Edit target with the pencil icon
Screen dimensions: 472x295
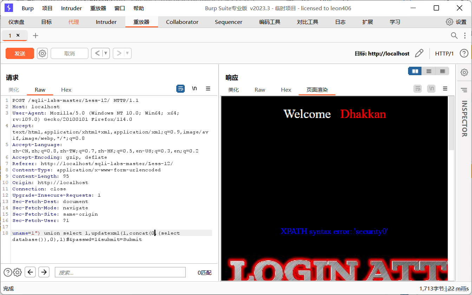[x=419, y=53]
